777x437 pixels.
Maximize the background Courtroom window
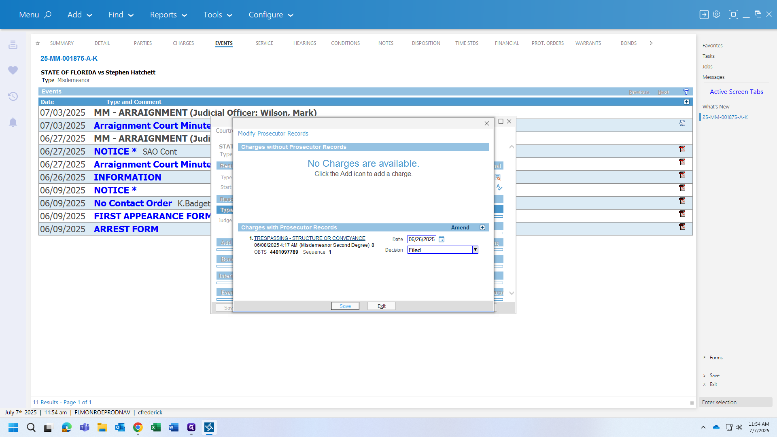[501, 121]
